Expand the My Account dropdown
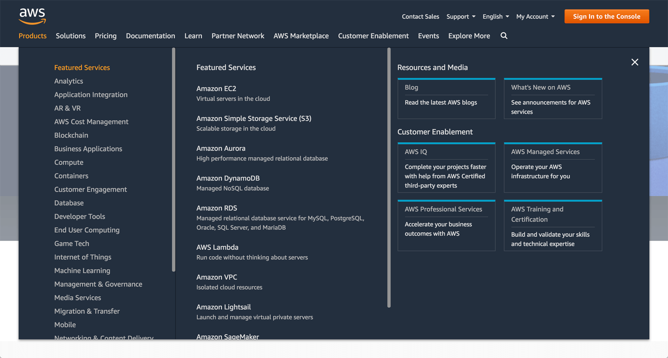 click(x=535, y=16)
